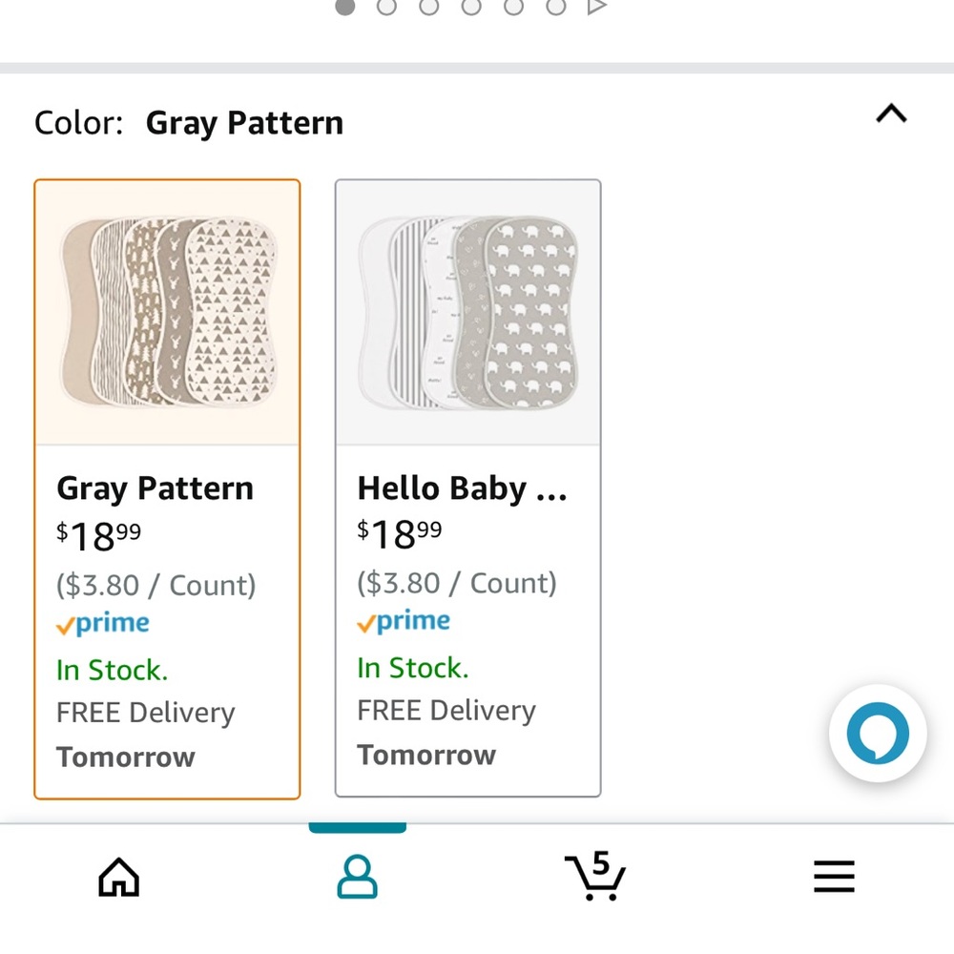The width and height of the screenshot is (954, 954).
Task: Tap the last carousel indicator dot
Action: click(x=556, y=7)
